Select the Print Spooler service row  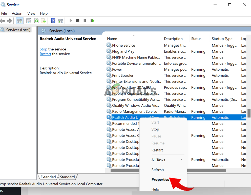point(176,75)
